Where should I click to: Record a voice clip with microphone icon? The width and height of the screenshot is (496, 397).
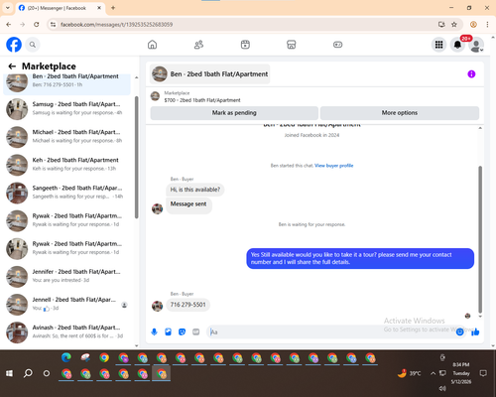(154, 331)
